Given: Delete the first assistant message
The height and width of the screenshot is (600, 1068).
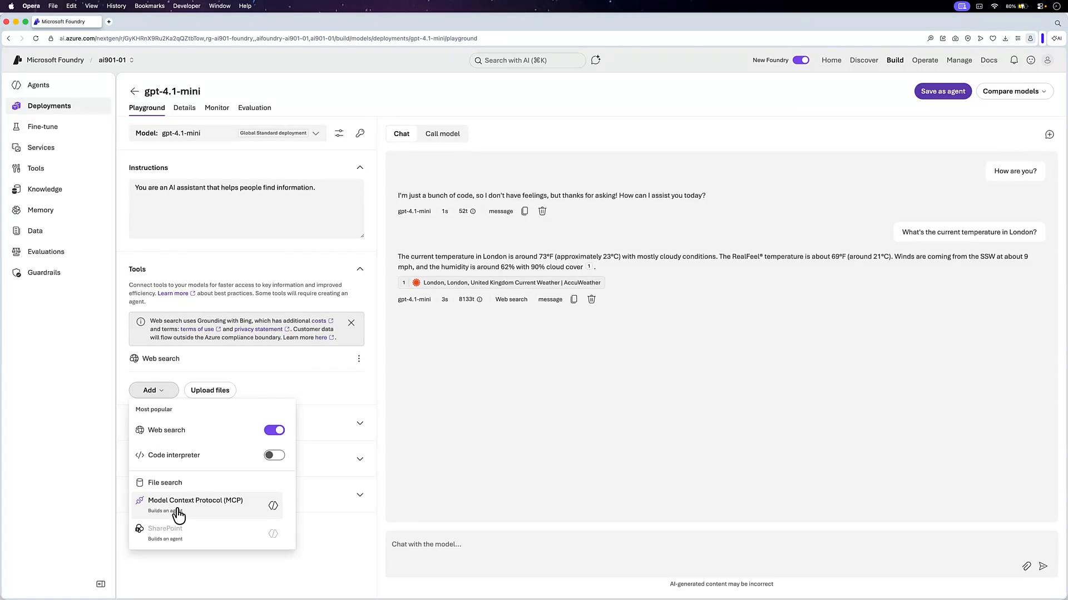Looking at the screenshot, I should (542, 211).
